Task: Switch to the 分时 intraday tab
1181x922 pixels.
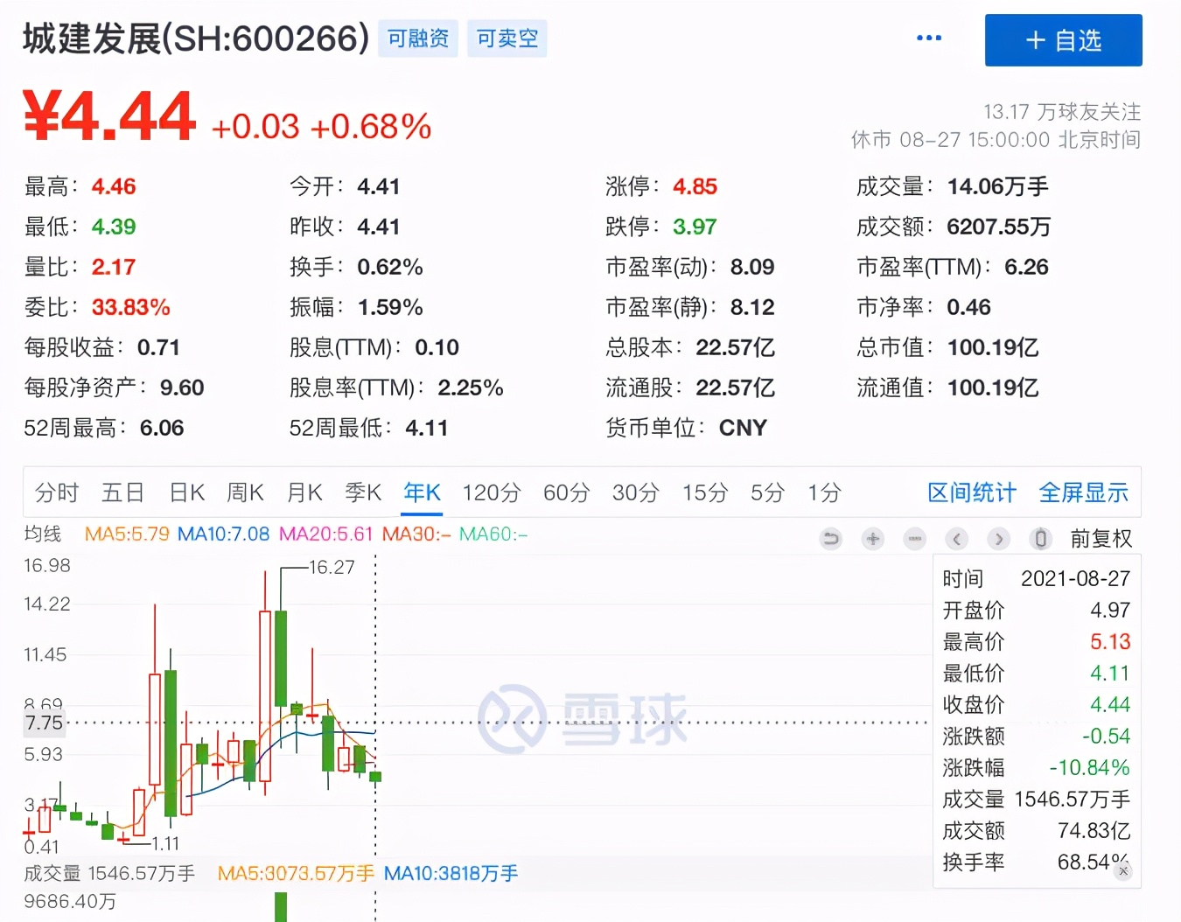Action: 56,492
